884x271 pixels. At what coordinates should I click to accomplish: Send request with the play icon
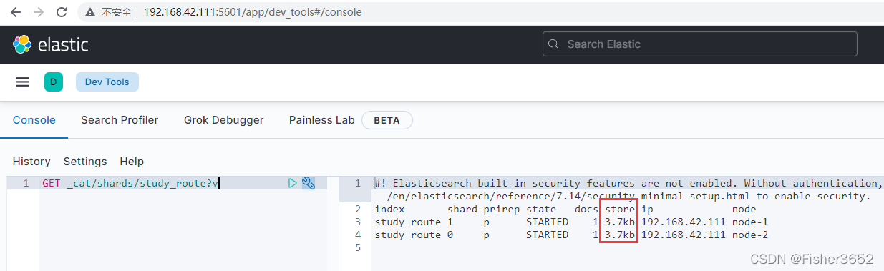(x=292, y=184)
